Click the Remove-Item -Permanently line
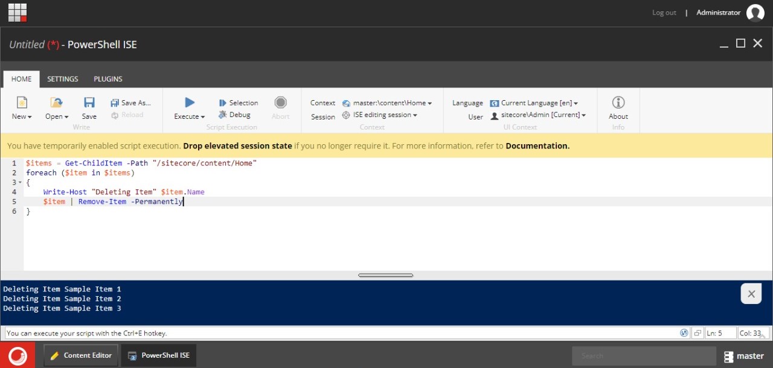The height and width of the screenshot is (368, 773). pos(113,201)
